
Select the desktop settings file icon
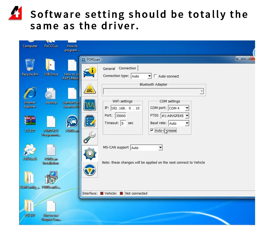click(x=51, y=96)
